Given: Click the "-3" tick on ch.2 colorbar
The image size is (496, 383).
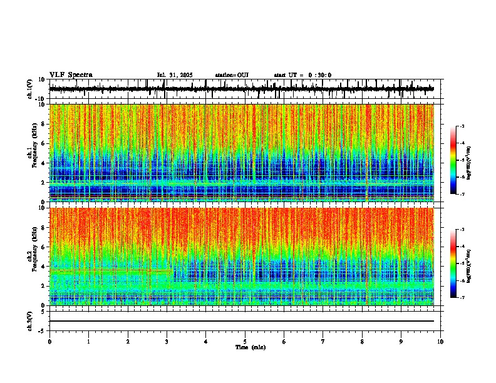Looking at the screenshot, I should pos(462,230).
